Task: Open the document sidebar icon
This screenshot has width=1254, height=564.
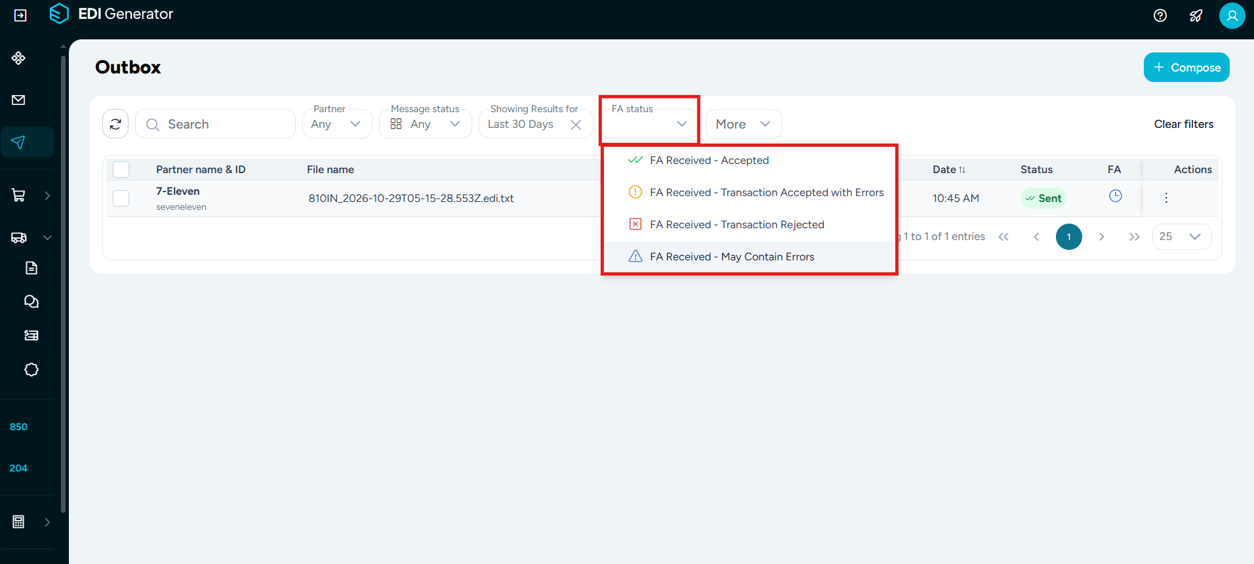Action: click(31, 268)
